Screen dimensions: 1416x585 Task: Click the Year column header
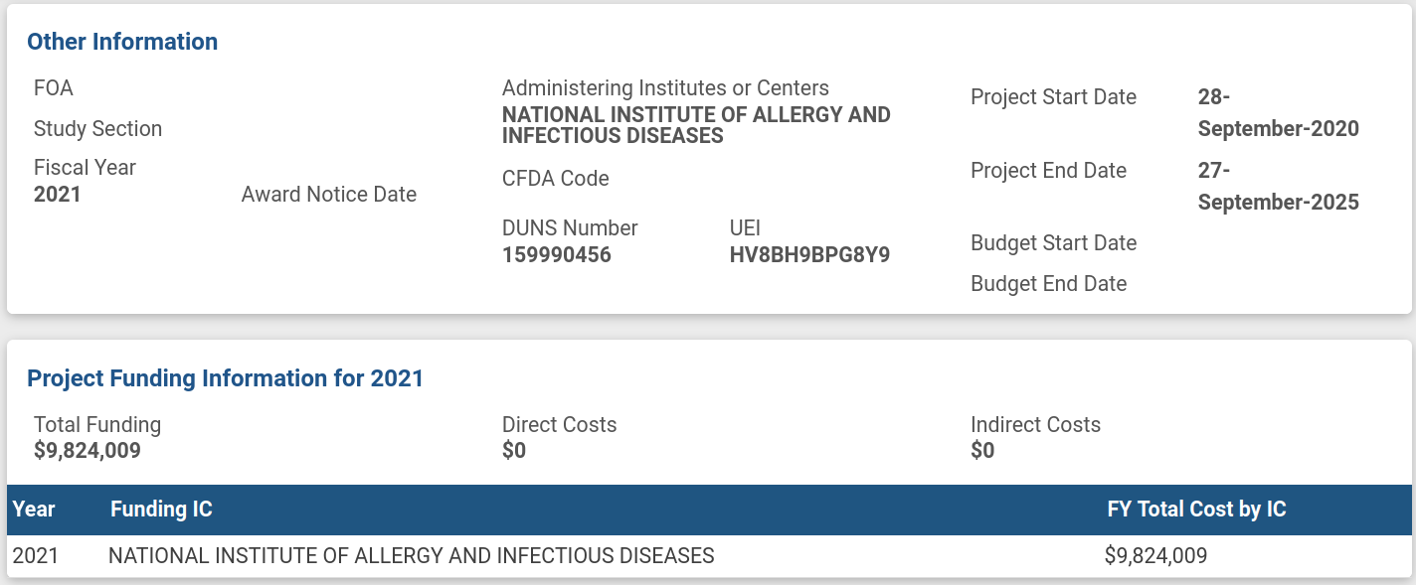(x=34, y=510)
